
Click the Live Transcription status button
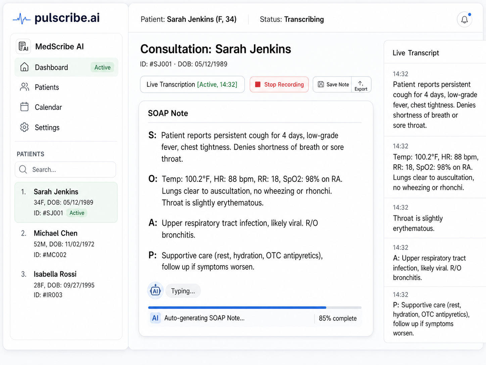192,84
